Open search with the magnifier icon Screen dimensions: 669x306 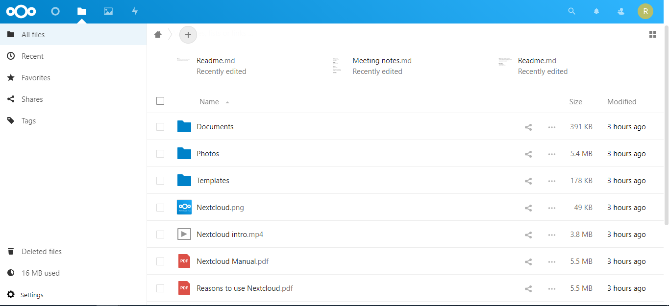click(571, 11)
